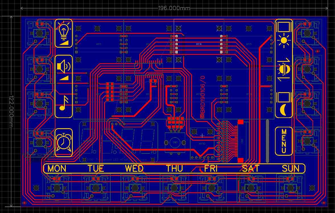Select the central driver IC footprint
Image resolution: width=335 pixels, height=213 pixels.
coord(149,69)
